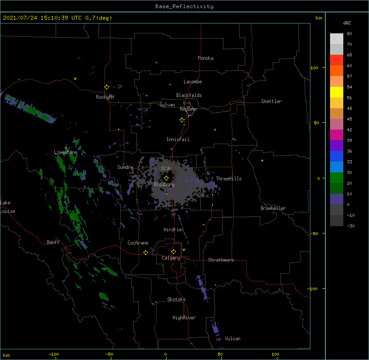Click the Vulcan label

click(x=232, y=339)
